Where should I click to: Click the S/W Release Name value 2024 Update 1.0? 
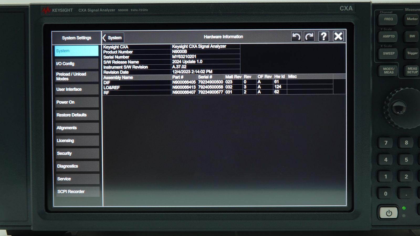click(x=187, y=62)
